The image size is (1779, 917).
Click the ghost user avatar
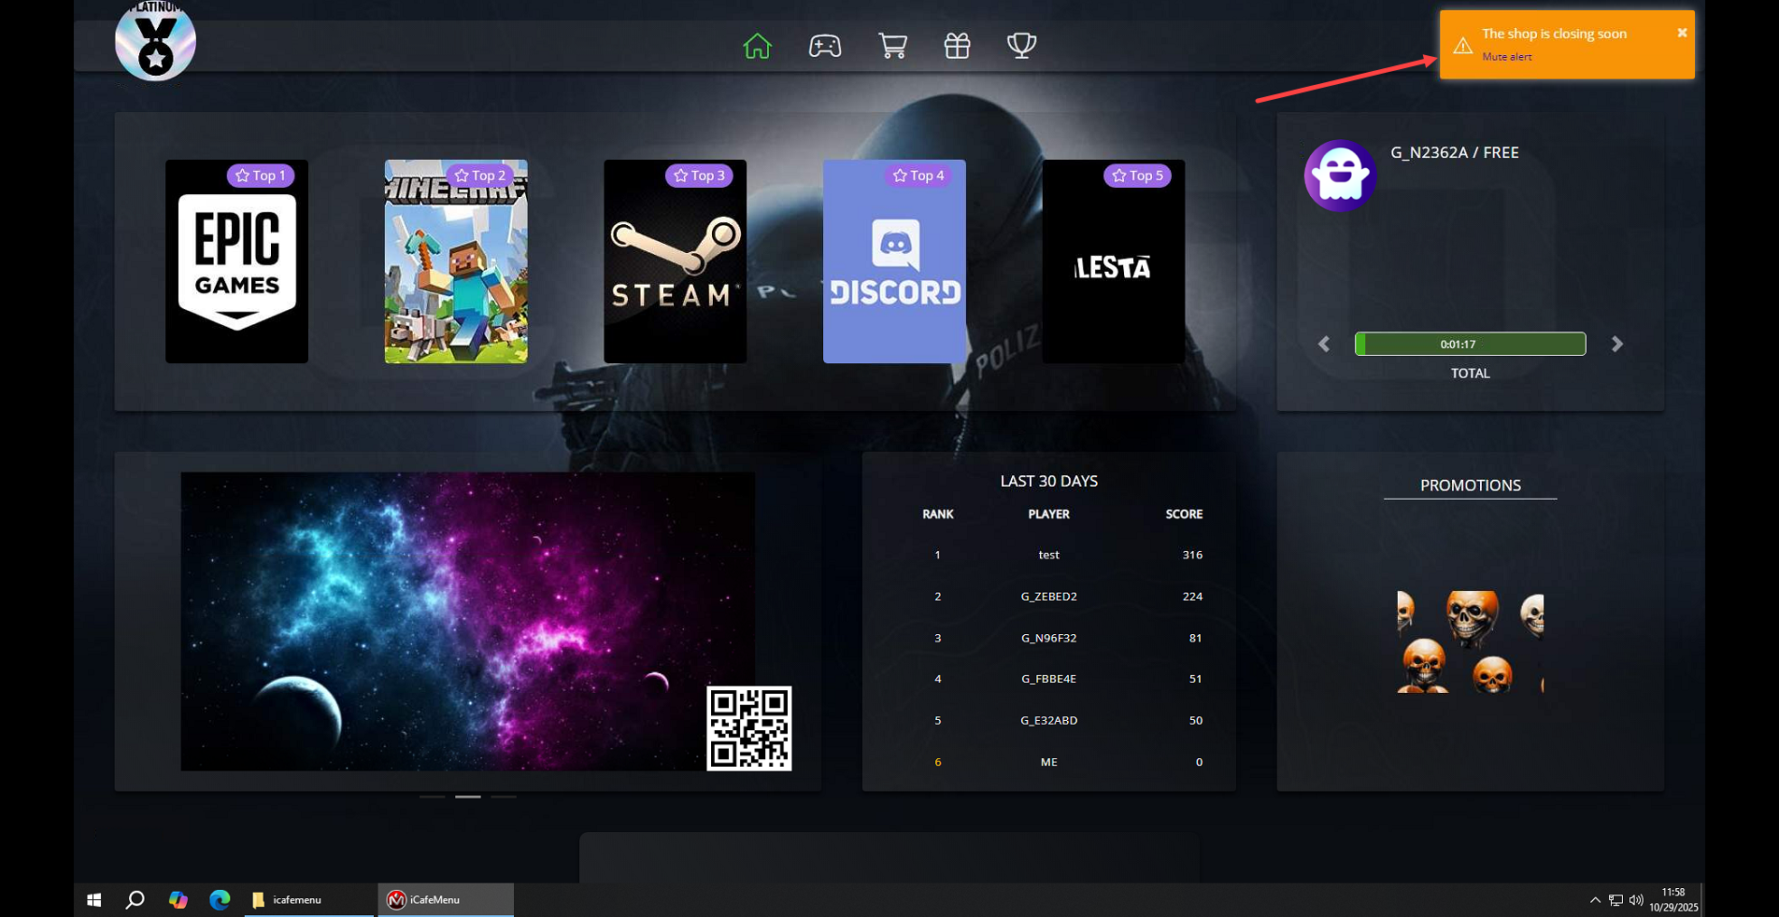coord(1340,176)
